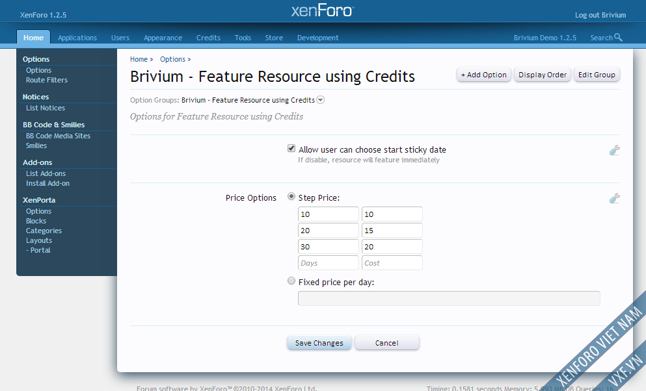Click the Add Option button

[x=483, y=75]
